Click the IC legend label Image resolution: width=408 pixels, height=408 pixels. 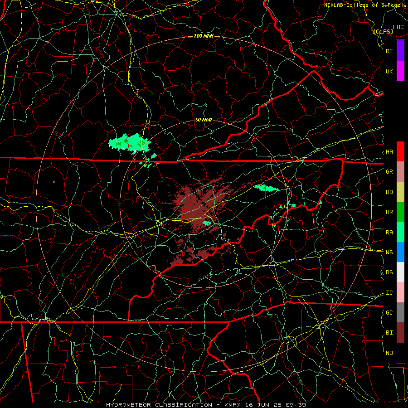(389, 293)
